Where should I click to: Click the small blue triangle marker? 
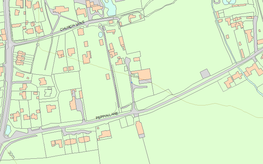click(131, 82)
